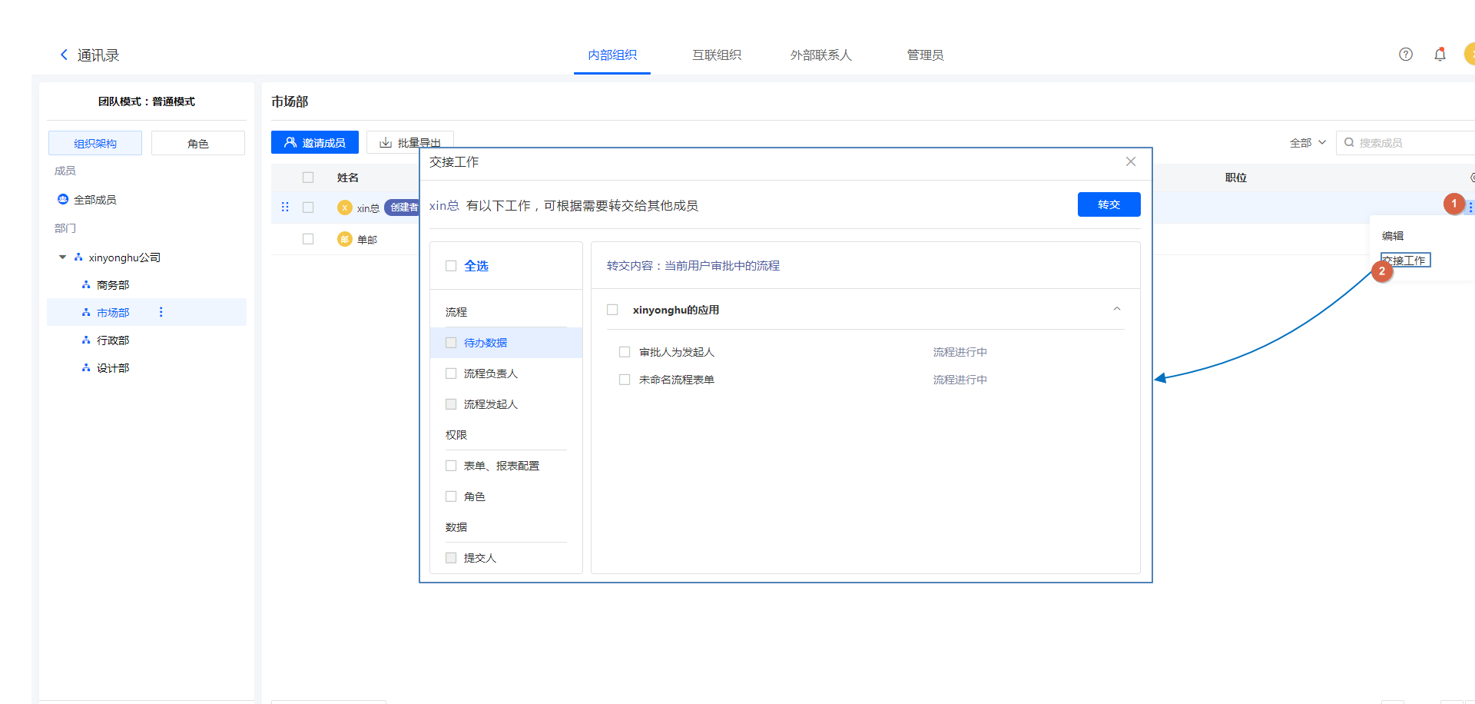The image size is (1475, 704).
Task: Tick the 流程负责人 checkbox
Action: click(x=451, y=374)
